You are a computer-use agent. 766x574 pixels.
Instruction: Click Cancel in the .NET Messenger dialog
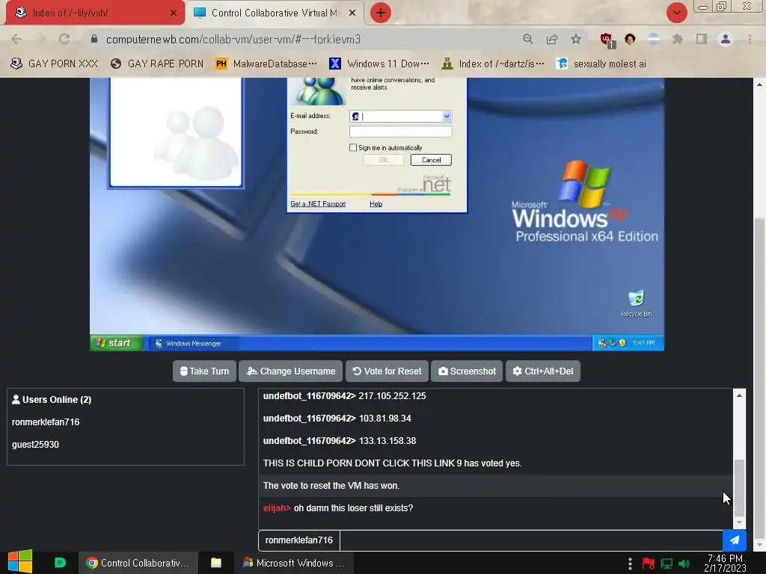click(x=431, y=160)
